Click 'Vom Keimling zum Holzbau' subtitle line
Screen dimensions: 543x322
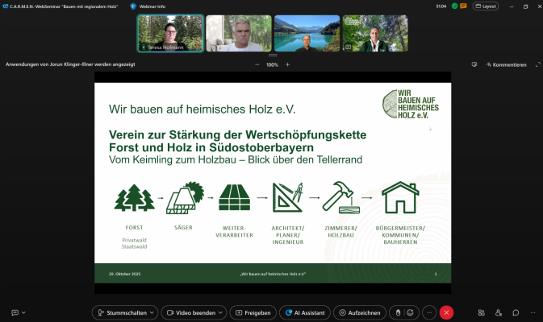pos(236,159)
